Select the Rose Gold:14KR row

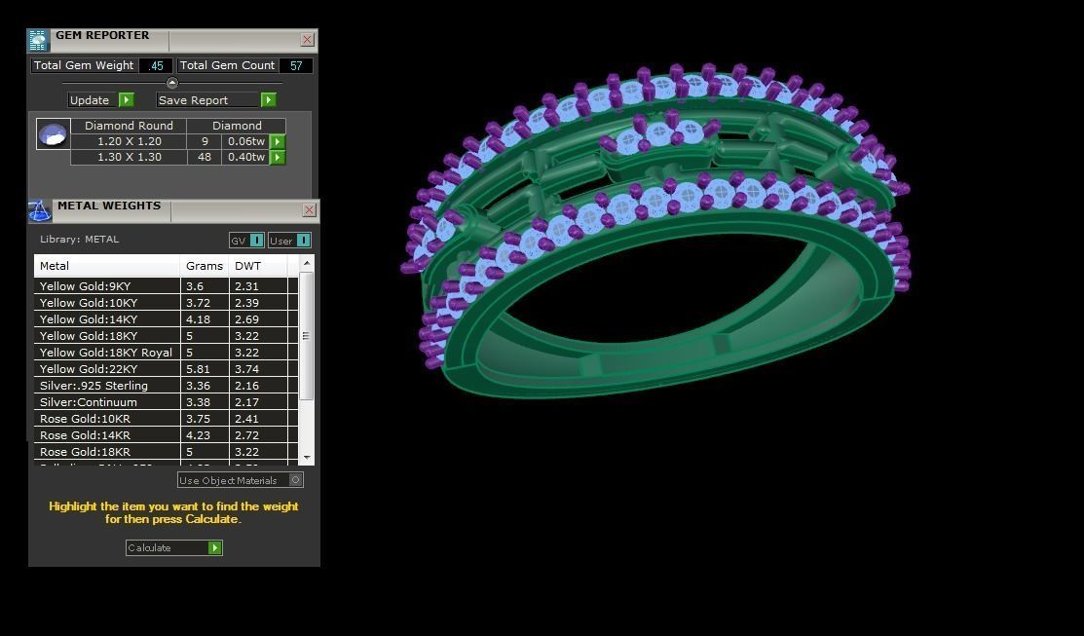click(x=166, y=435)
